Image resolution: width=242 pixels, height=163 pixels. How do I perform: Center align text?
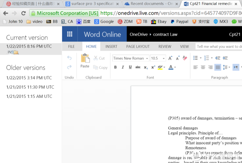[203, 67]
